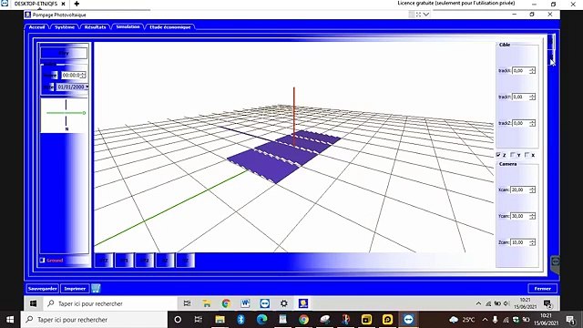This screenshot has width=583, height=328.
Task: Toggle the Z axis checkbox
Action: coord(498,155)
